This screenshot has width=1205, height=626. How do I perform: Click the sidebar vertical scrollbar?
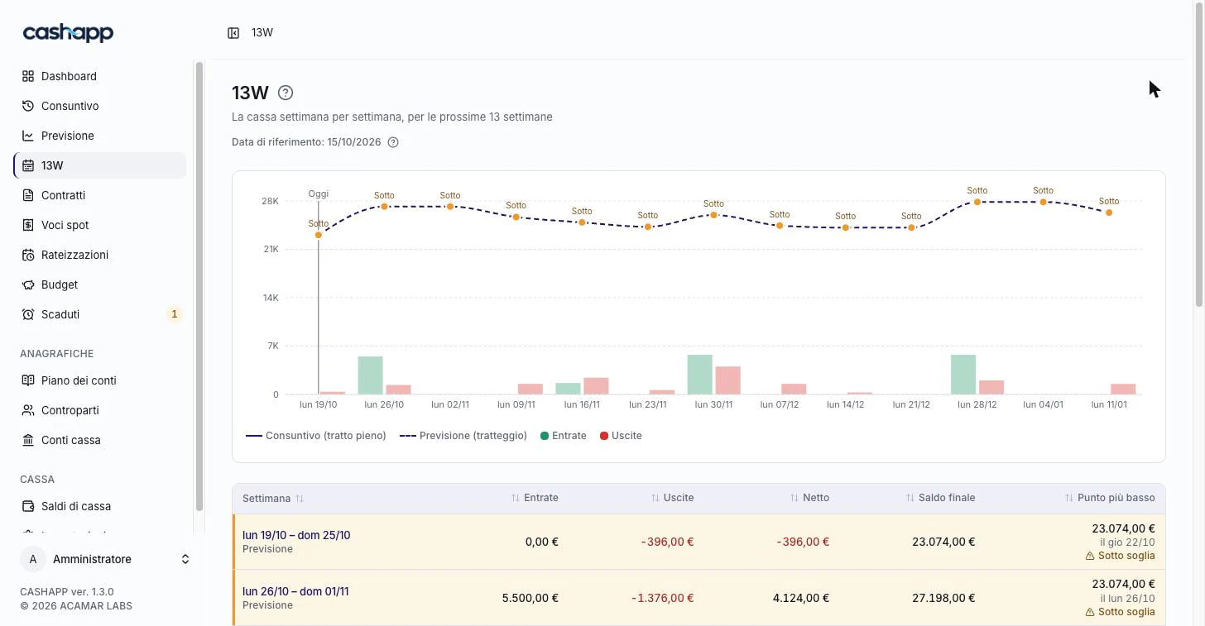[x=199, y=285]
